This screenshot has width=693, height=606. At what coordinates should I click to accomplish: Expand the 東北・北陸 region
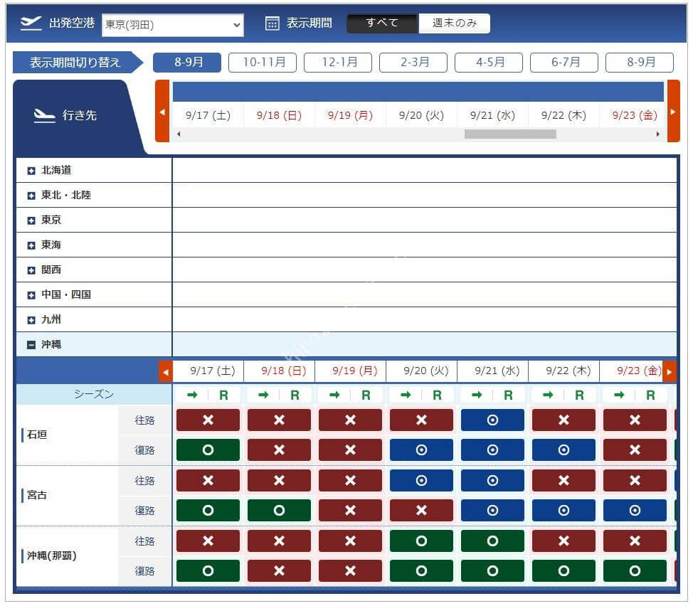(x=31, y=195)
